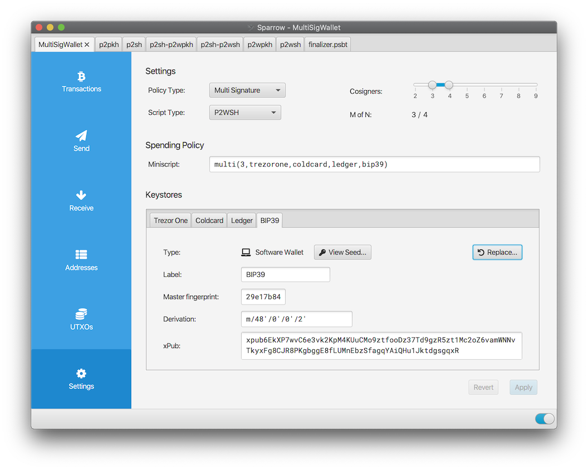Screen dimensions: 588x470
Task: Switch to the finalizer.psbt tab
Action: click(328, 45)
